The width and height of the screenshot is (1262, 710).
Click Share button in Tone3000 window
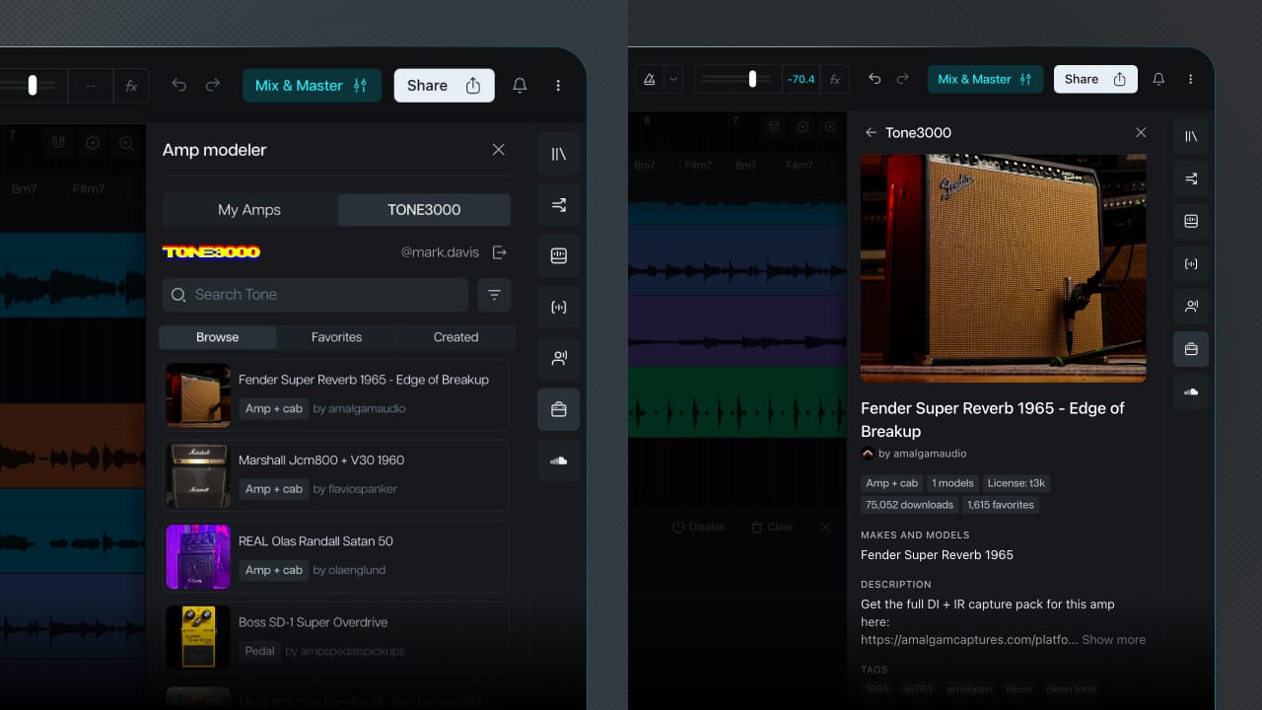1095,79
